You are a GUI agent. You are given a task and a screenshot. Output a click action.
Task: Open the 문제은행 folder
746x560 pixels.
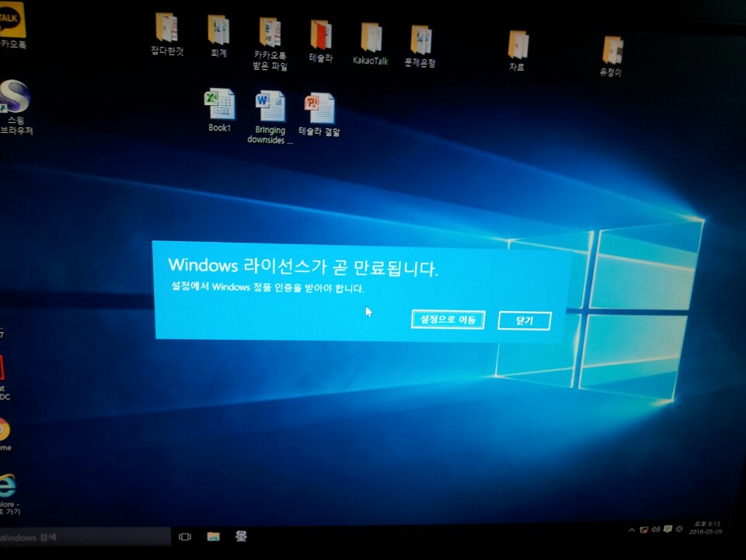click(x=420, y=47)
